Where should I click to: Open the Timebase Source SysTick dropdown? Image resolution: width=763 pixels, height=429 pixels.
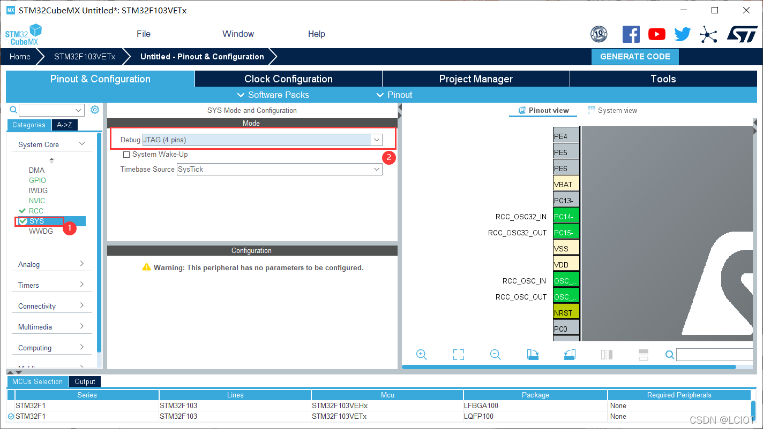tap(280, 169)
